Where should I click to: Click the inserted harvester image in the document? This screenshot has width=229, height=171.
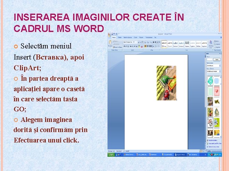166,83
